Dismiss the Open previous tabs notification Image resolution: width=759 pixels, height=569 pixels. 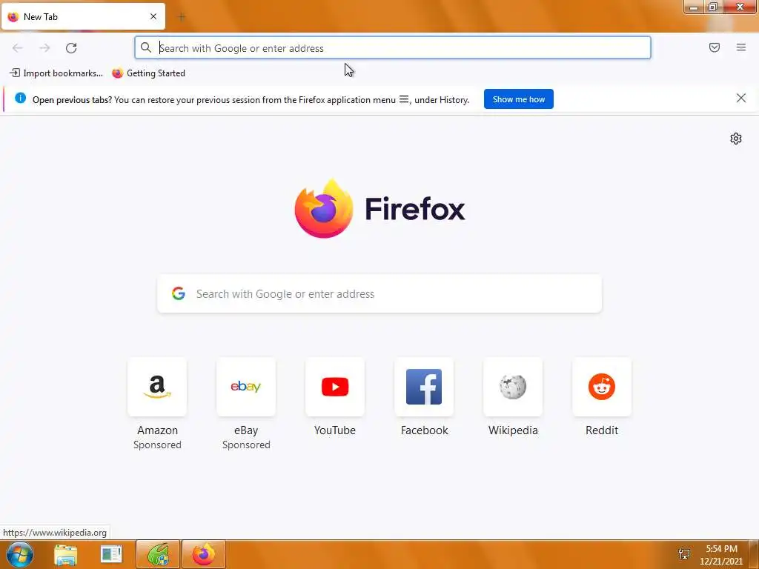tap(741, 99)
